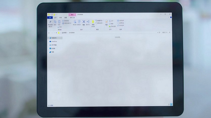Select WPS网盘 in the navigation pane
211x118 pixels.
pos(53,45)
